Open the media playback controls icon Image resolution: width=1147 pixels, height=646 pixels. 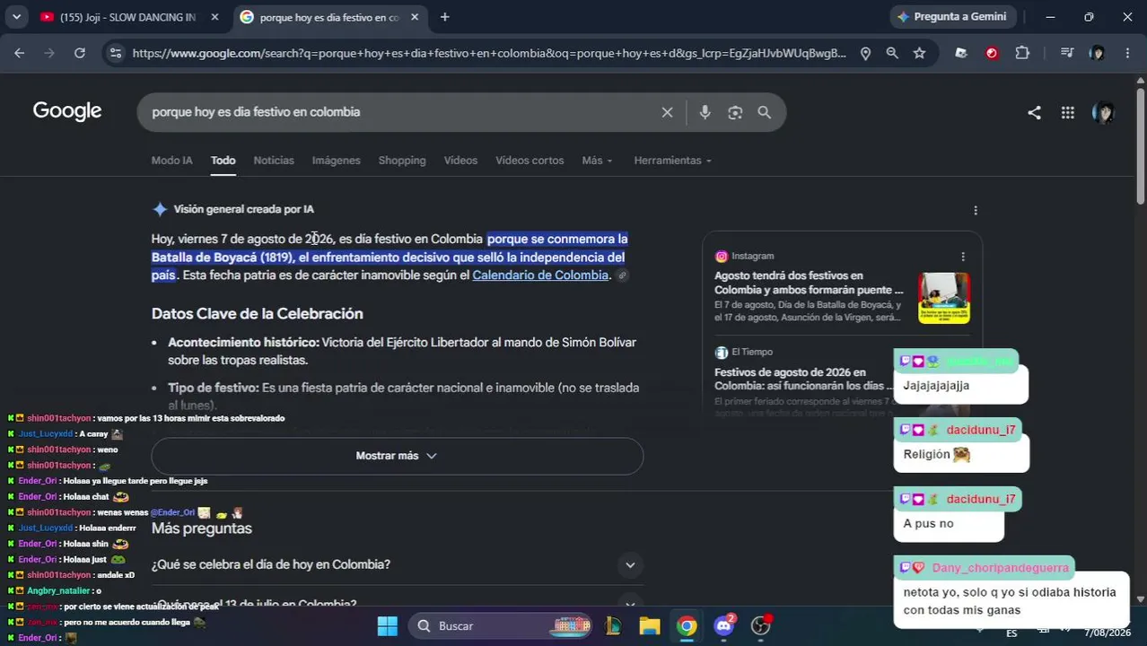coord(1067,53)
